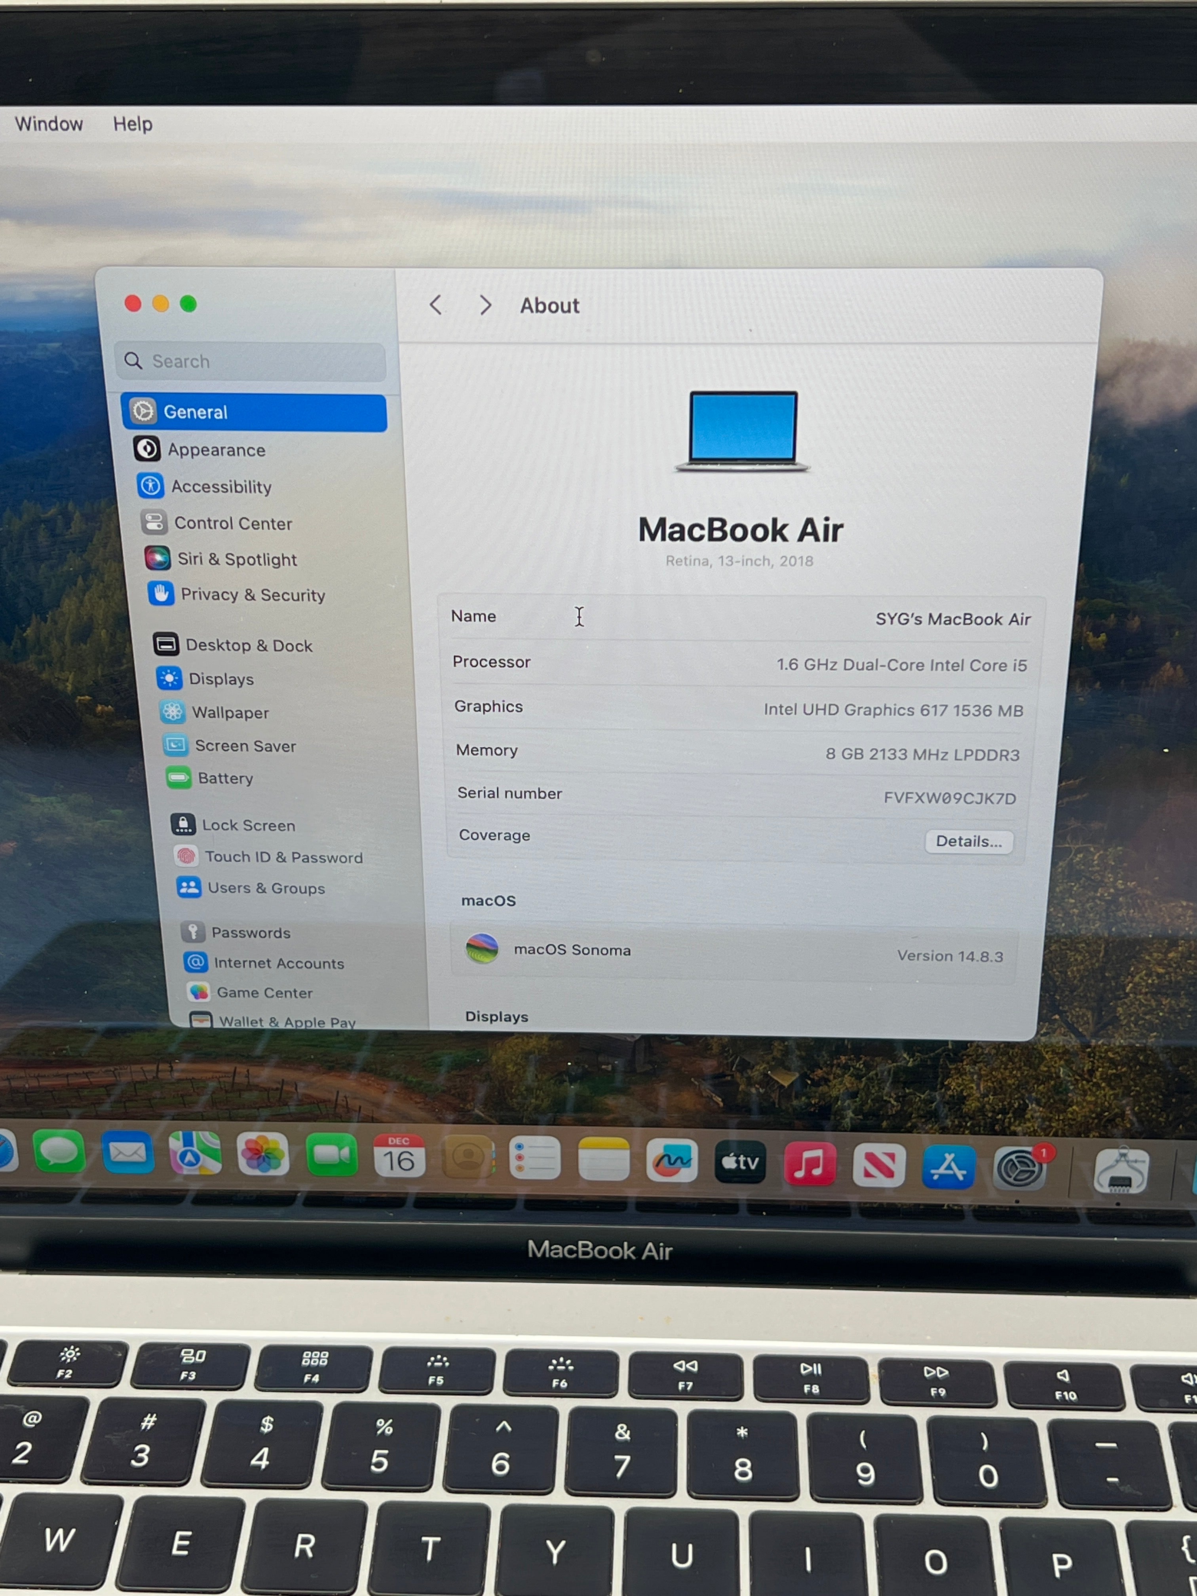The height and width of the screenshot is (1596, 1197).
Task: Open Music from the Dock
Action: coord(809,1164)
